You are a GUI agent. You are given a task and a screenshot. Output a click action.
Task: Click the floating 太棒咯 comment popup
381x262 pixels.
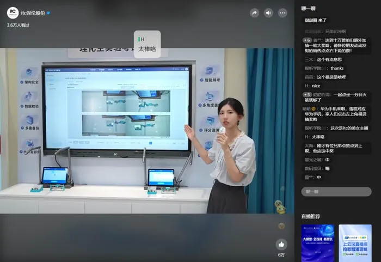(x=147, y=44)
